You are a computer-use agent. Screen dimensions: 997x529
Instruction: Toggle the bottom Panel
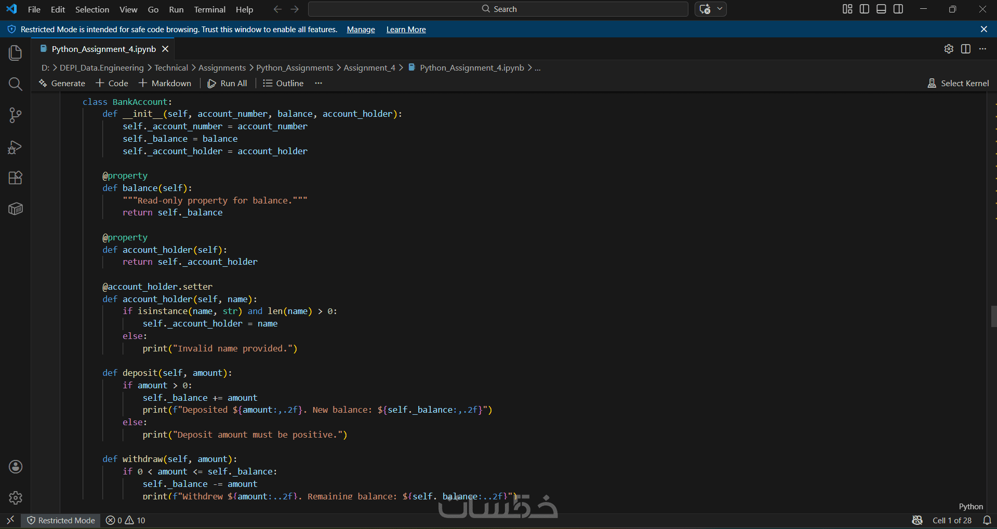point(881,9)
